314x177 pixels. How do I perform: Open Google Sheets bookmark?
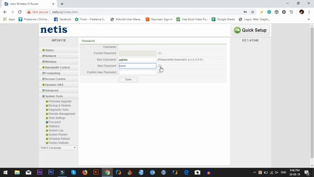point(223,19)
